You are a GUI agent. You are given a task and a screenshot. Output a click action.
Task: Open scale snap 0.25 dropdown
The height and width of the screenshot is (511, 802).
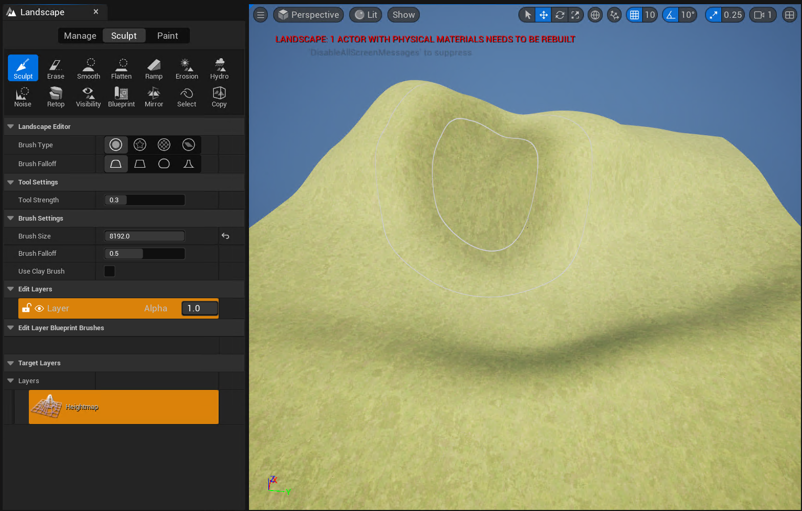(x=733, y=15)
